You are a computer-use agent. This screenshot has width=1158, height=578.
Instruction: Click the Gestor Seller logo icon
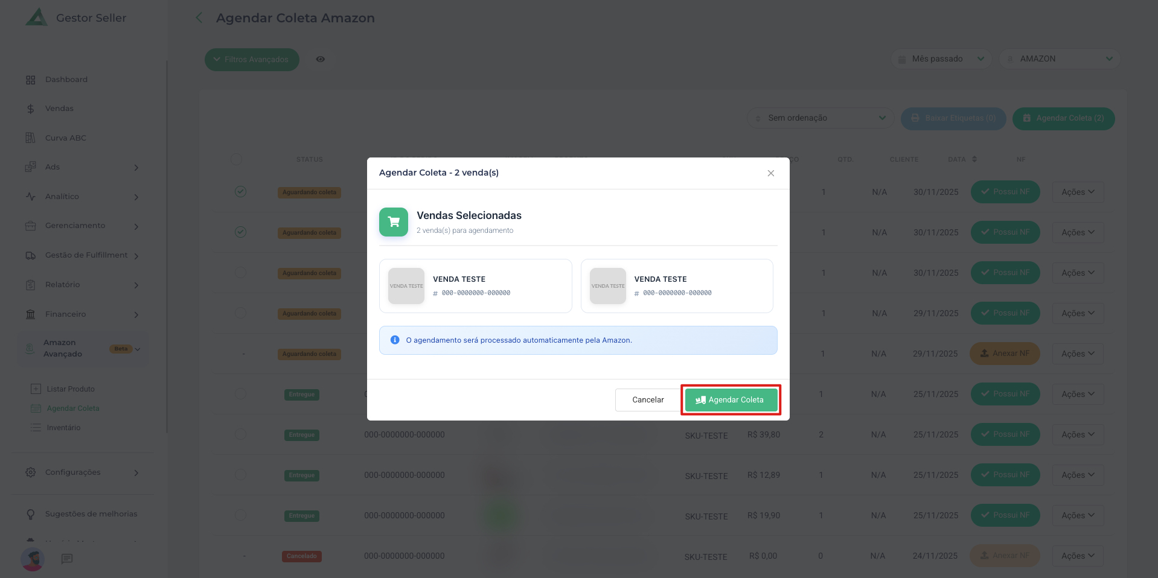pos(36,17)
